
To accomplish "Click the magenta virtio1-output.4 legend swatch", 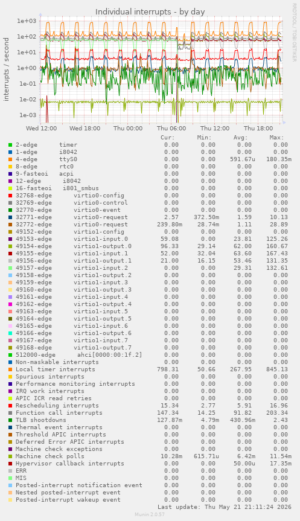I will [10, 304].
